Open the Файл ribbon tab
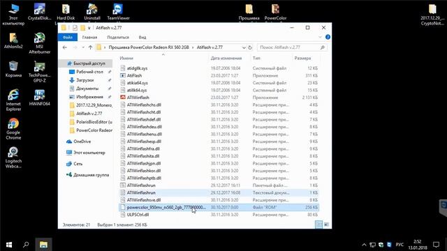Viewport: 447px width, 251px height. [68, 37]
